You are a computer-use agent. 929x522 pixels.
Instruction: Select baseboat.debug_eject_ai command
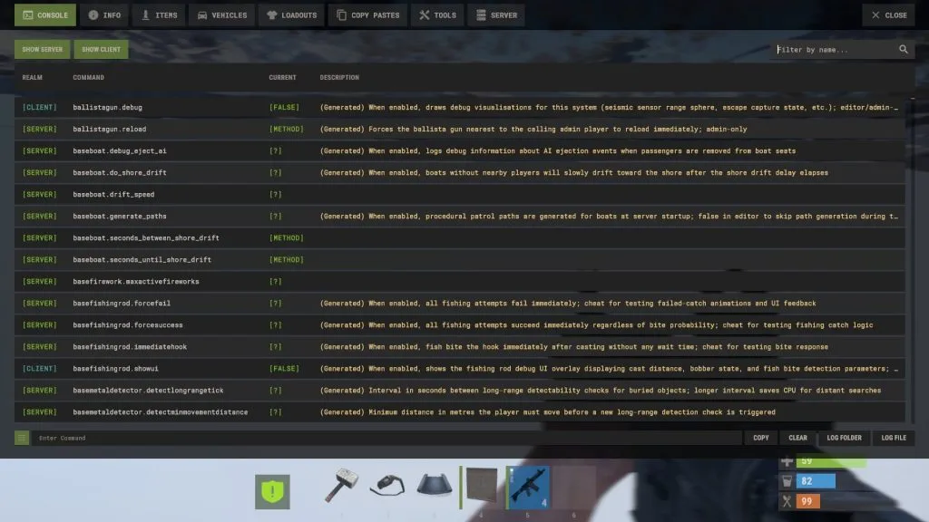click(x=460, y=151)
